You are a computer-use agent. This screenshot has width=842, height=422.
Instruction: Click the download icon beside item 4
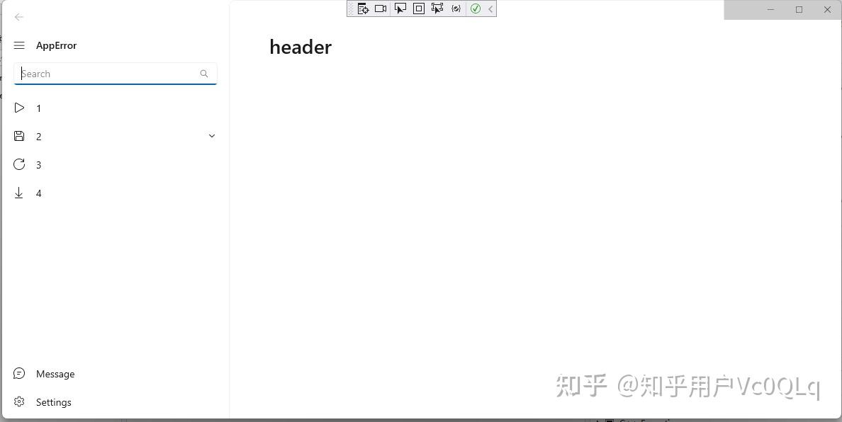[19, 193]
